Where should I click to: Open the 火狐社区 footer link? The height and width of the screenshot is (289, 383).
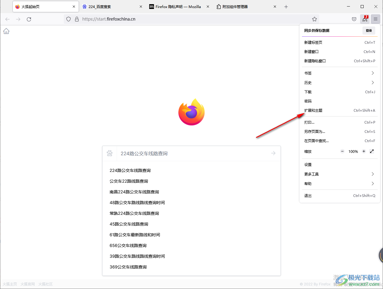click(x=46, y=284)
